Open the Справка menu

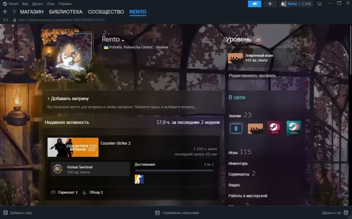pyautogui.click(x=65, y=4)
